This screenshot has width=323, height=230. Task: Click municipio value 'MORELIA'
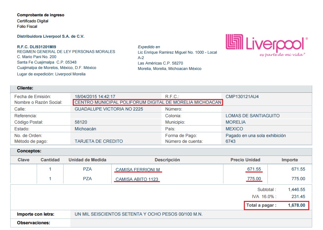(x=236, y=122)
